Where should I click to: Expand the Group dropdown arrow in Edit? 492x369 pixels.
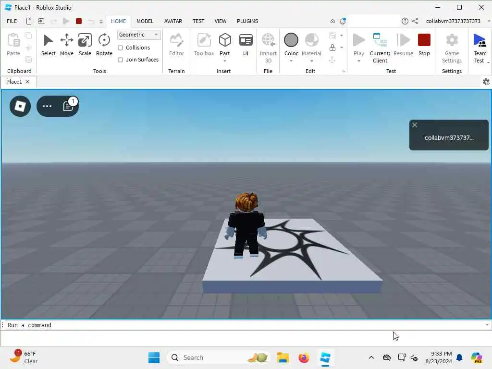point(342,36)
